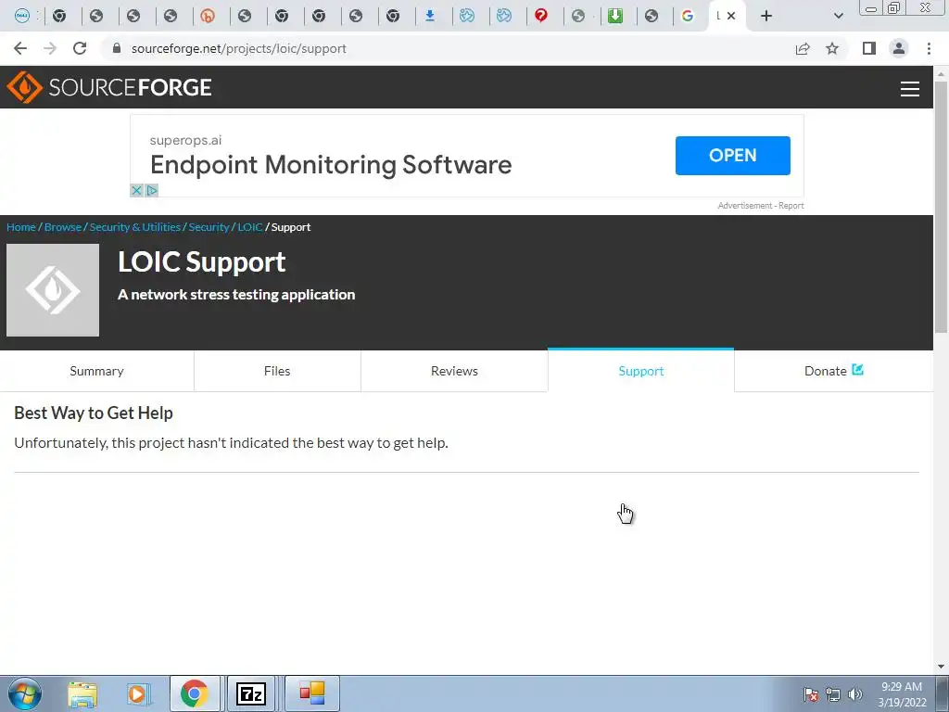Open the Donate tab
This screenshot has height=712, width=949.
(x=833, y=371)
